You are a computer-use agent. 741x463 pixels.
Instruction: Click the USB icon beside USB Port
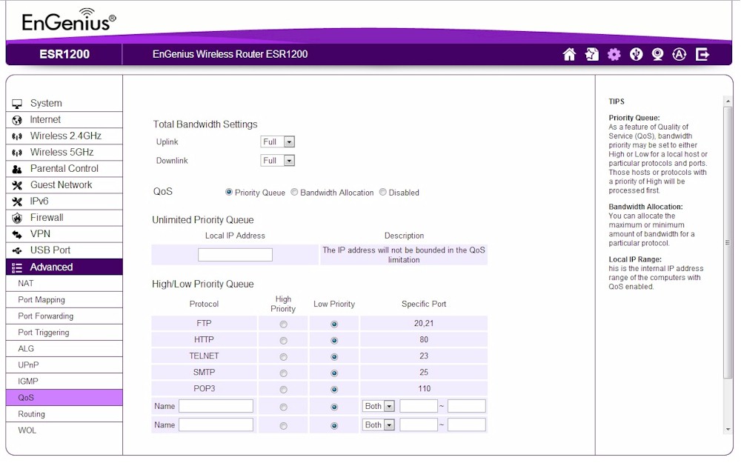coord(17,250)
